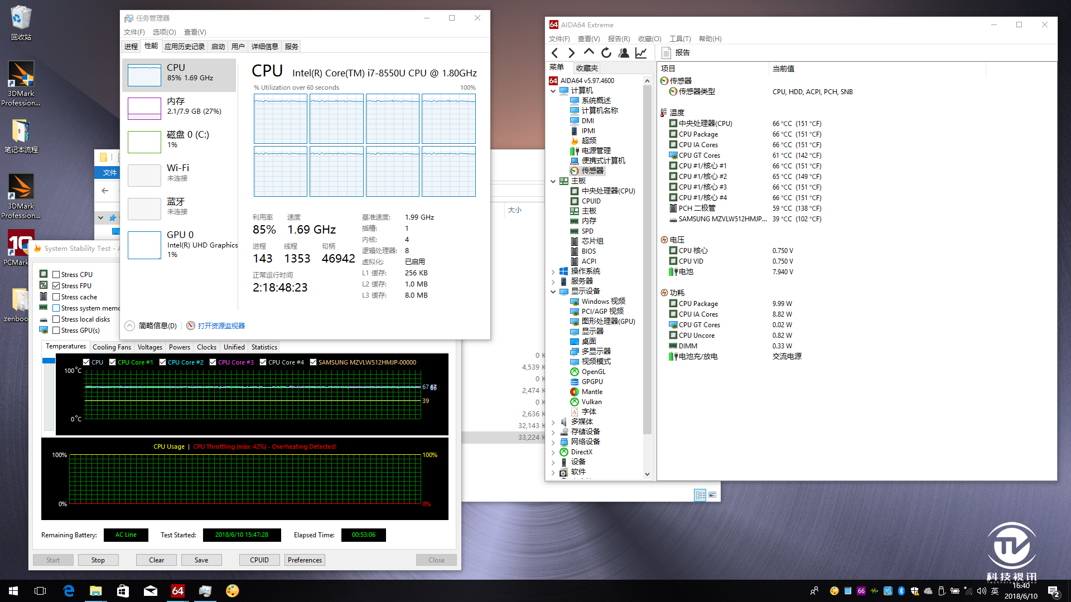Toggle Stress cache checkbox
1071x602 pixels.
click(56, 297)
